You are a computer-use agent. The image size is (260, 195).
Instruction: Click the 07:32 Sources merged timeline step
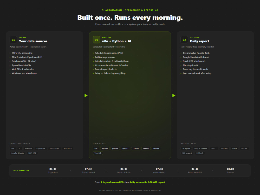tap(88, 171)
